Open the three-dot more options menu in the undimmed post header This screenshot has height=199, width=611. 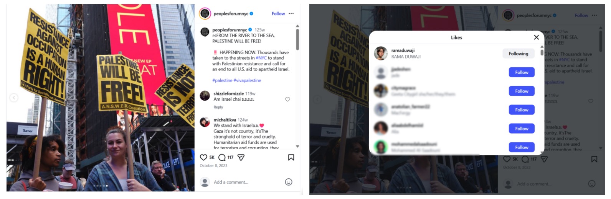click(291, 13)
